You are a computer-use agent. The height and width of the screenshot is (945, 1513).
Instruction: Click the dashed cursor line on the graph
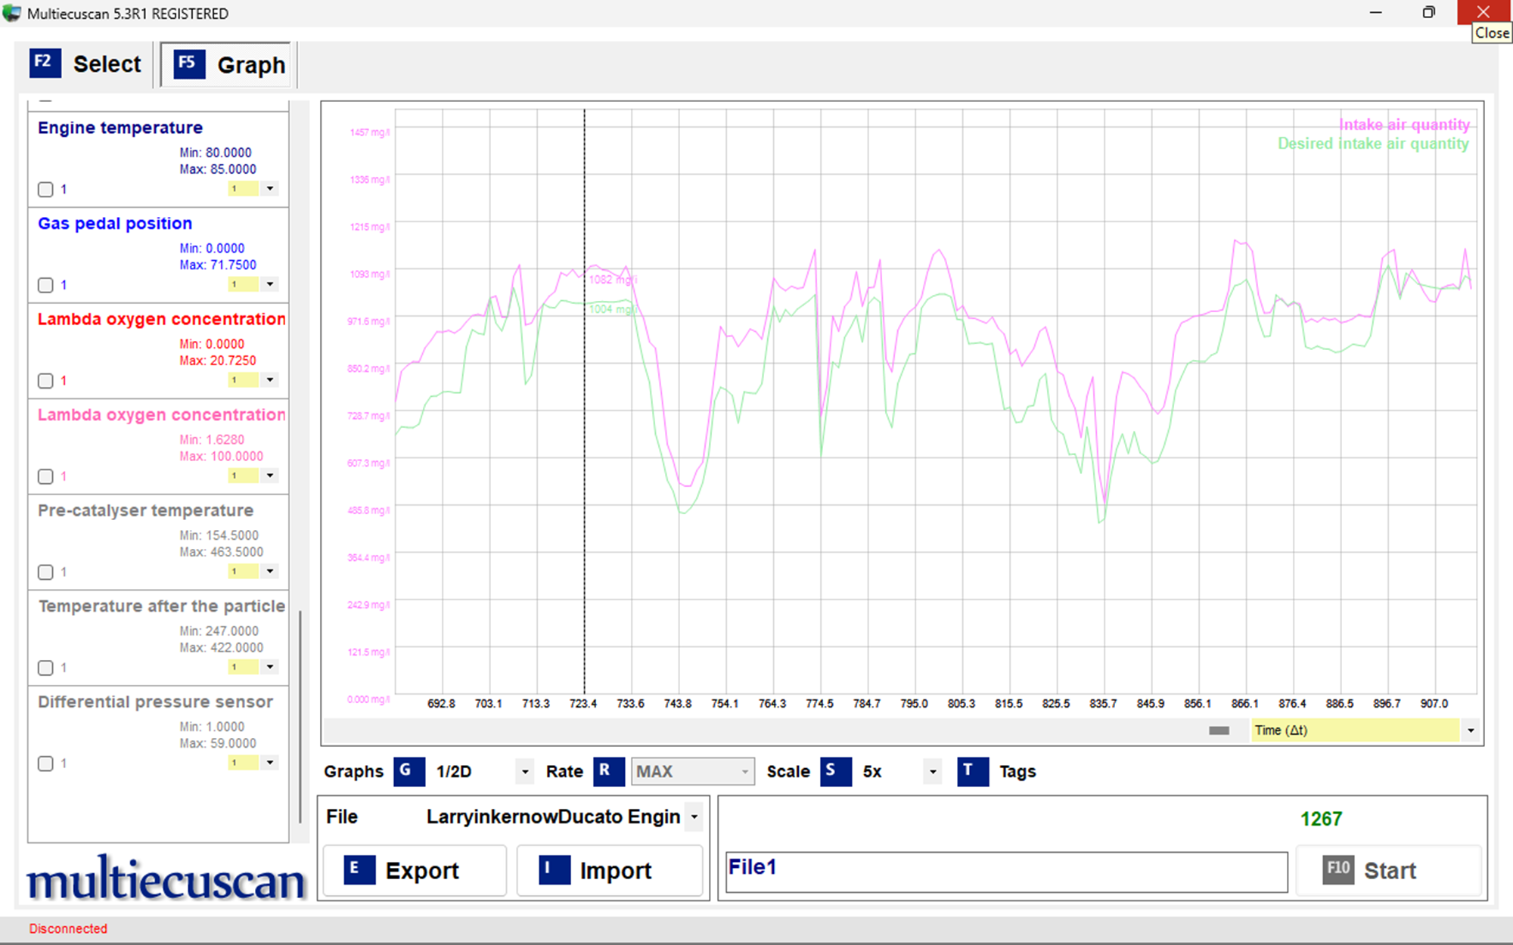click(x=584, y=401)
